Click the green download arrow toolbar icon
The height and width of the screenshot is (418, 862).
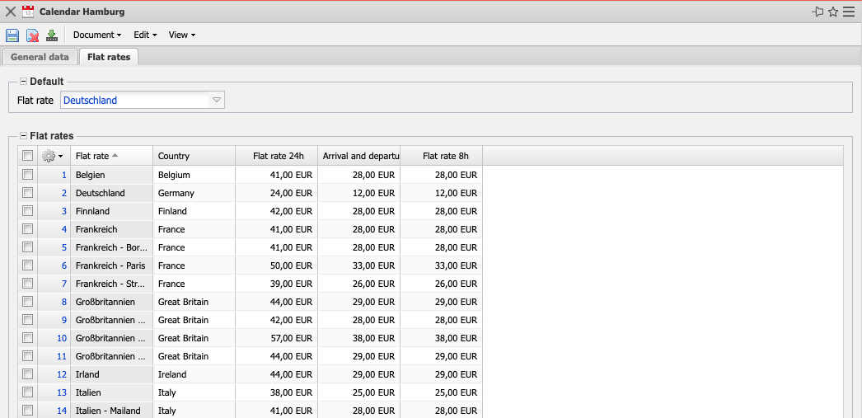pos(52,35)
